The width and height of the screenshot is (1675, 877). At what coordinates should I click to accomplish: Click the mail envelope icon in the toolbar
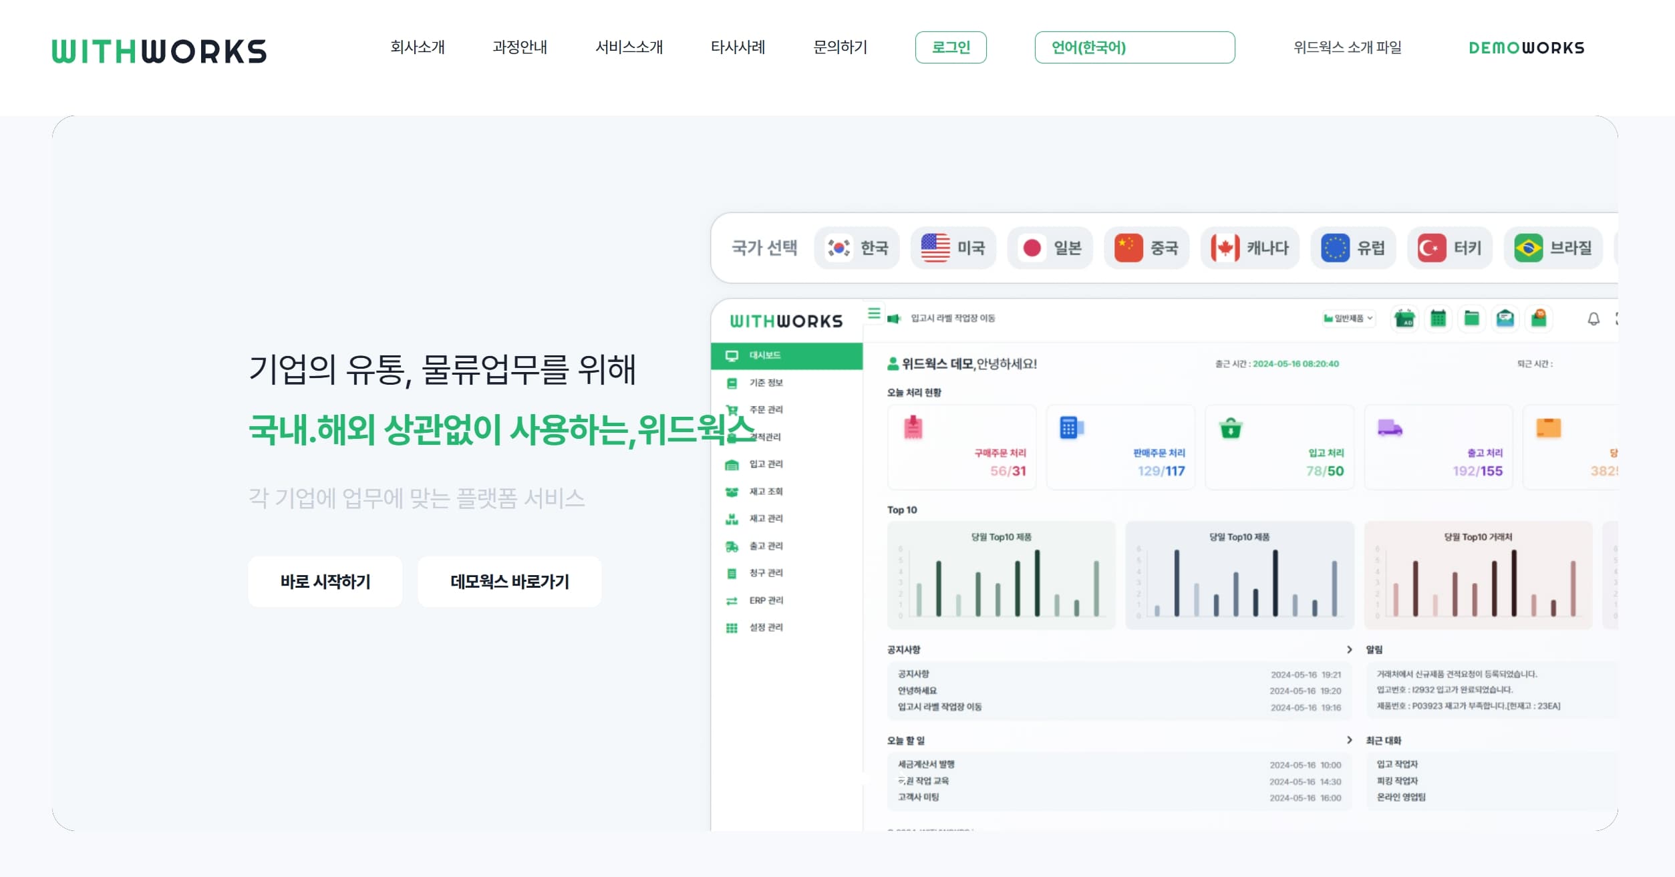click(x=1506, y=319)
